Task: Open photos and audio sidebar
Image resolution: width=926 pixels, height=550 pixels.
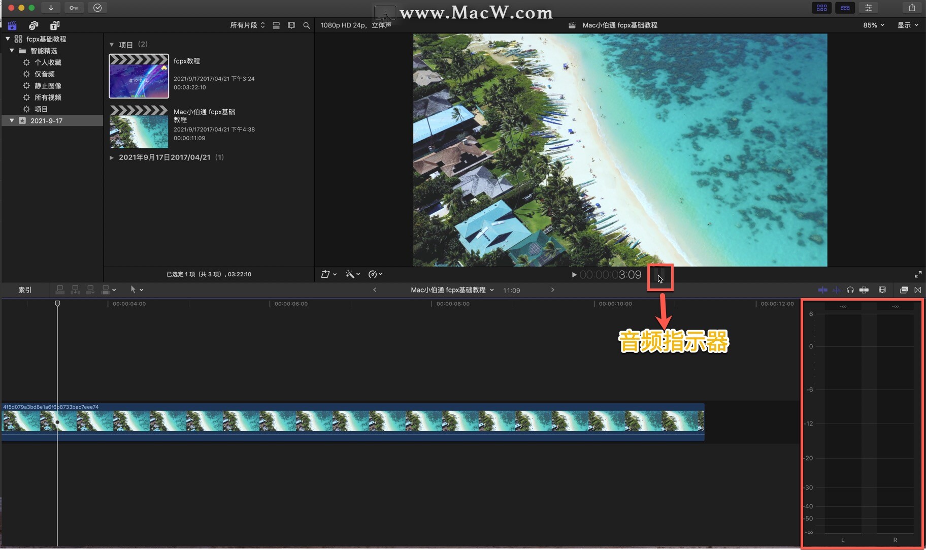Action: click(34, 25)
